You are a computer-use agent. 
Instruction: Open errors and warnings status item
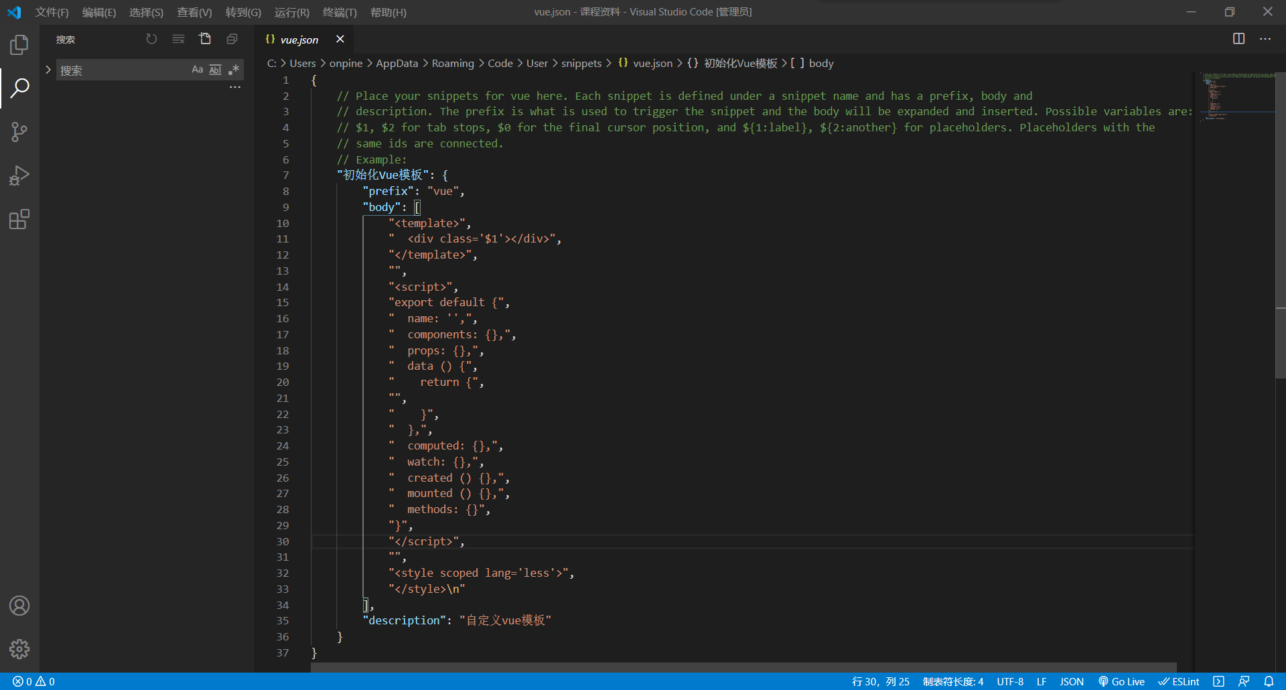pyautogui.click(x=34, y=681)
